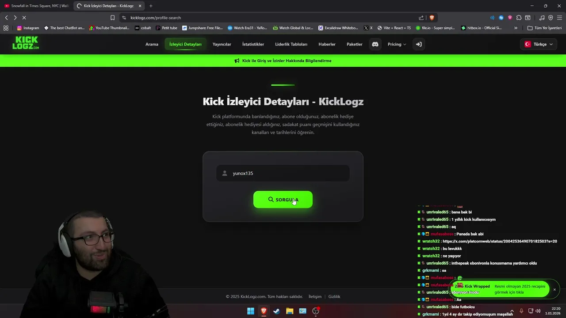The width and height of the screenshot is (566, 318).
Task: Show hidden system tray icons
Action: point(512,311)
